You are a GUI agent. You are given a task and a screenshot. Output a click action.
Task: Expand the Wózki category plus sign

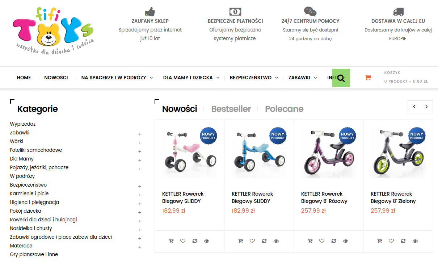click(140, 143)
